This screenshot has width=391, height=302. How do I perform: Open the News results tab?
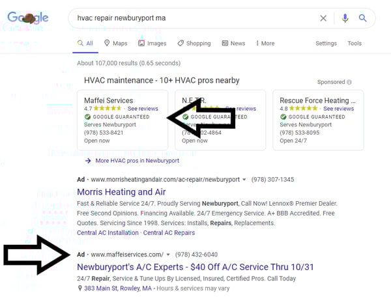tap(233, 44)
